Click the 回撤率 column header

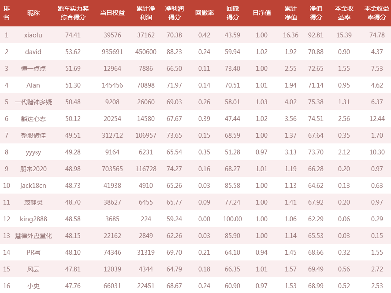pyautogui.click(x=204, y=13)
